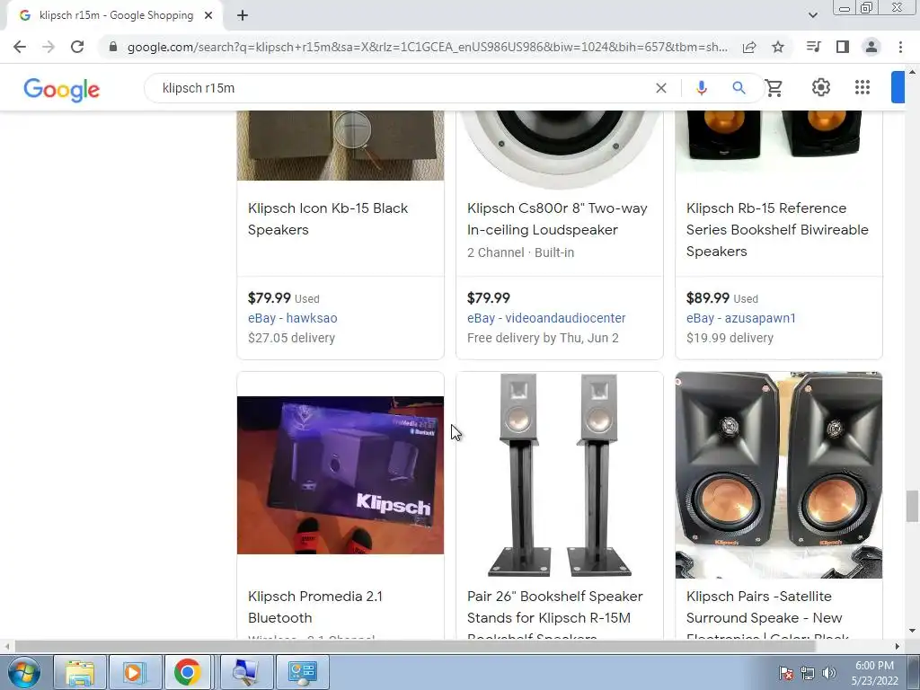
Task: Open Klipsch Cs800r In-ceiling Loudspeaker listing
Action: [x=557, y=219]
